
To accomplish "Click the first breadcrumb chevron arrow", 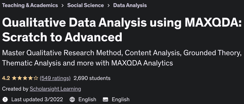I will [x=63, y=5].
